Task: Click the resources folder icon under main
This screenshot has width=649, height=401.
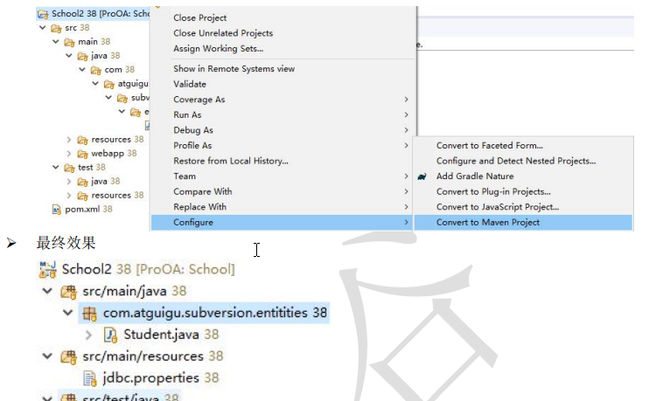Action: pyautogui.click(x=82, y=140)
